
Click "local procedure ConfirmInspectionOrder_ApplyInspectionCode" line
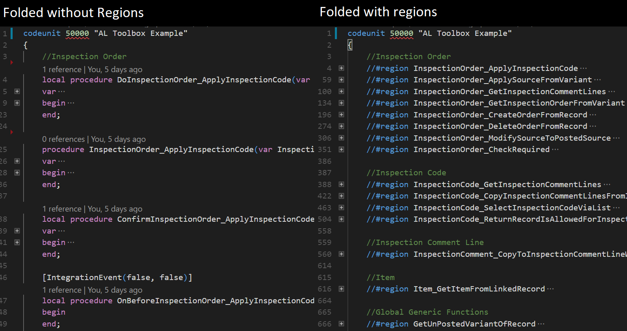click(178, 219)
